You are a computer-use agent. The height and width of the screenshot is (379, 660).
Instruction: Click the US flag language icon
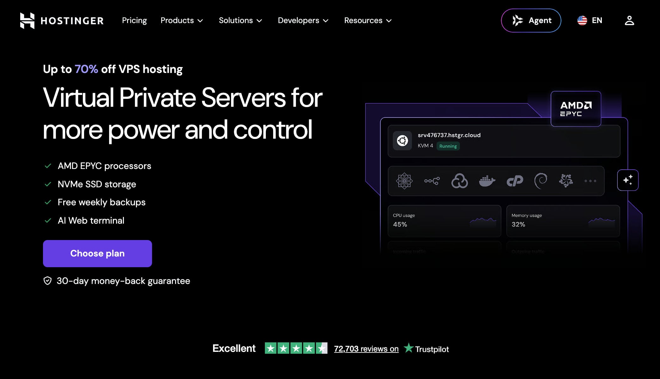pyautogui.click(x=582, y=21)
